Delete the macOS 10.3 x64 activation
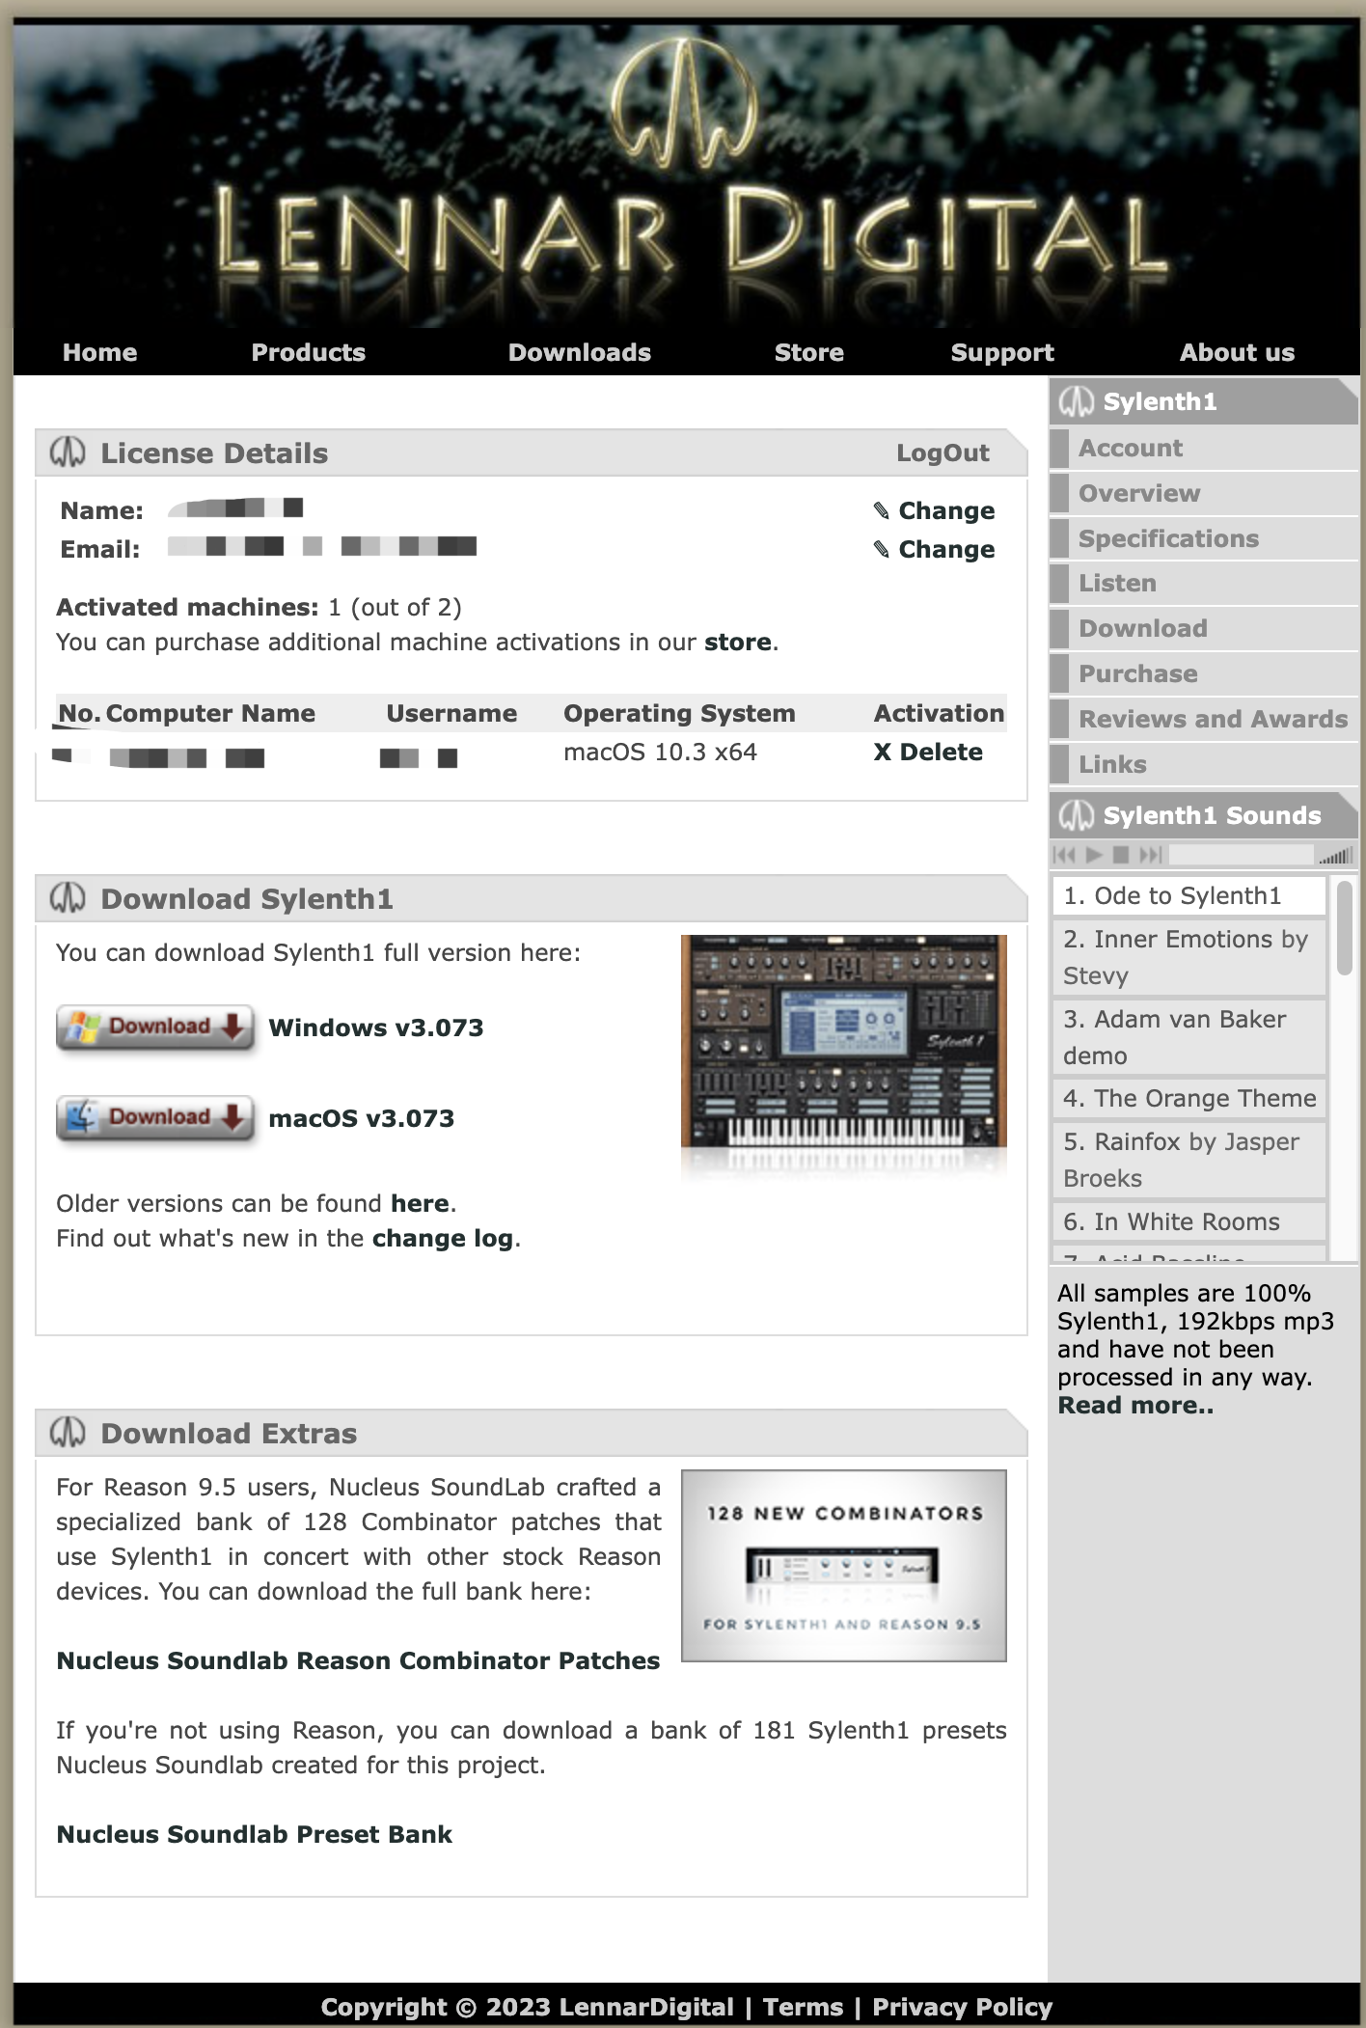The width and height of the screenshot is (1366, 2028). click(x=928, y=753)
